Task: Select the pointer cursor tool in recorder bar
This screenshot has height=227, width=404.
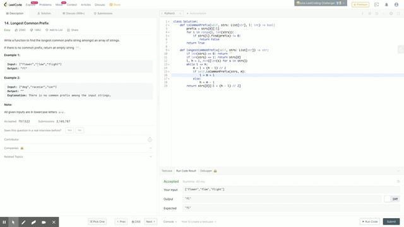Action: pyautogui.click(x=13, y=222)
